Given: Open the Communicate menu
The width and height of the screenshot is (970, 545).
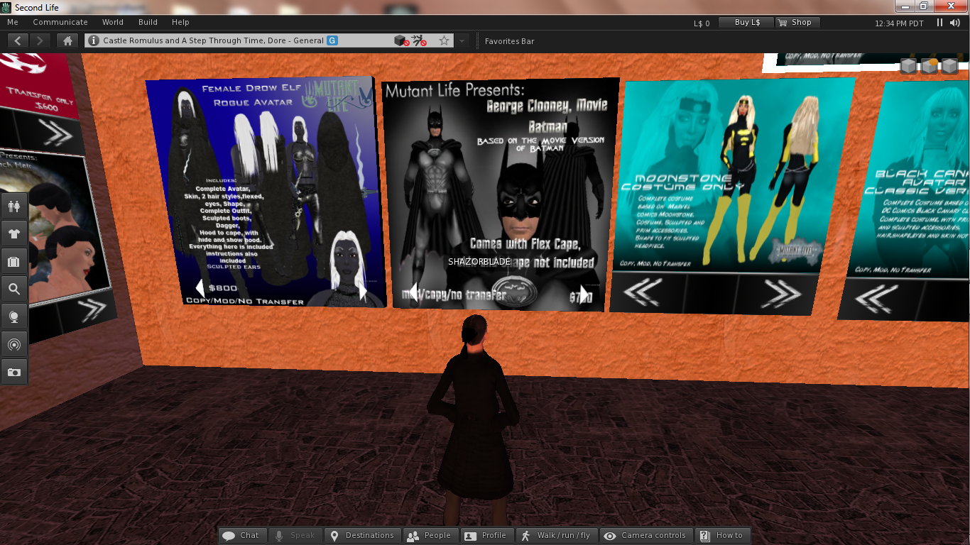Looking at the screenshot, I should click(x=60, y=22).
